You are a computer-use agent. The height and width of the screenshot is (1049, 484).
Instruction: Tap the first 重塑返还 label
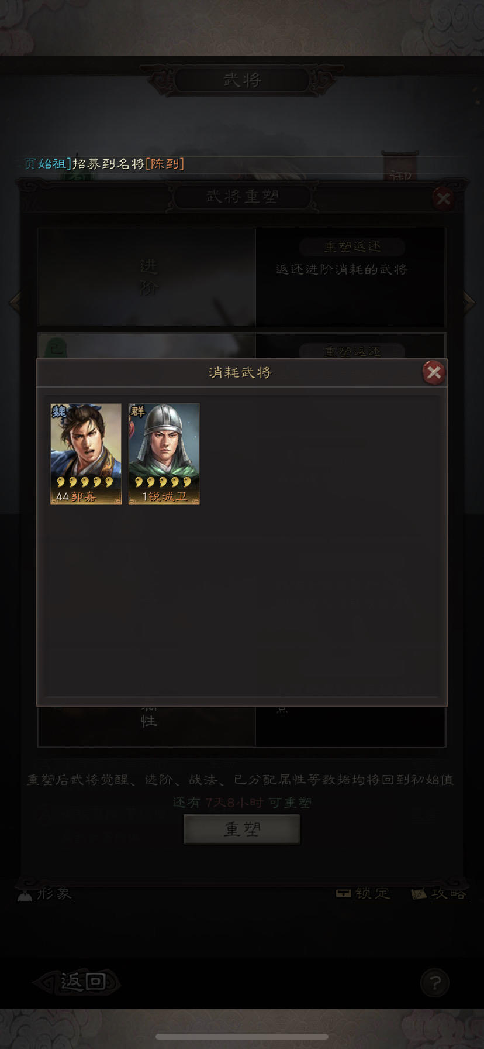coord(352,246)
